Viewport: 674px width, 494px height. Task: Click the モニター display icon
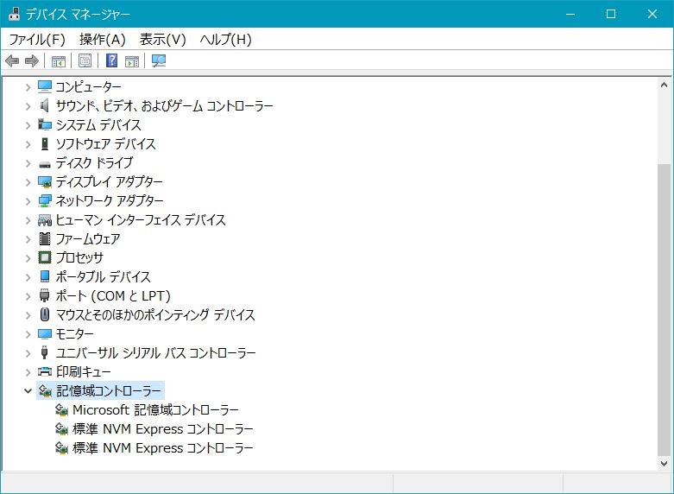click(x=45, y=334)
